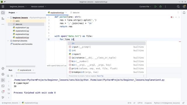Toggle read-only lock in status bar

coord(183,103)
